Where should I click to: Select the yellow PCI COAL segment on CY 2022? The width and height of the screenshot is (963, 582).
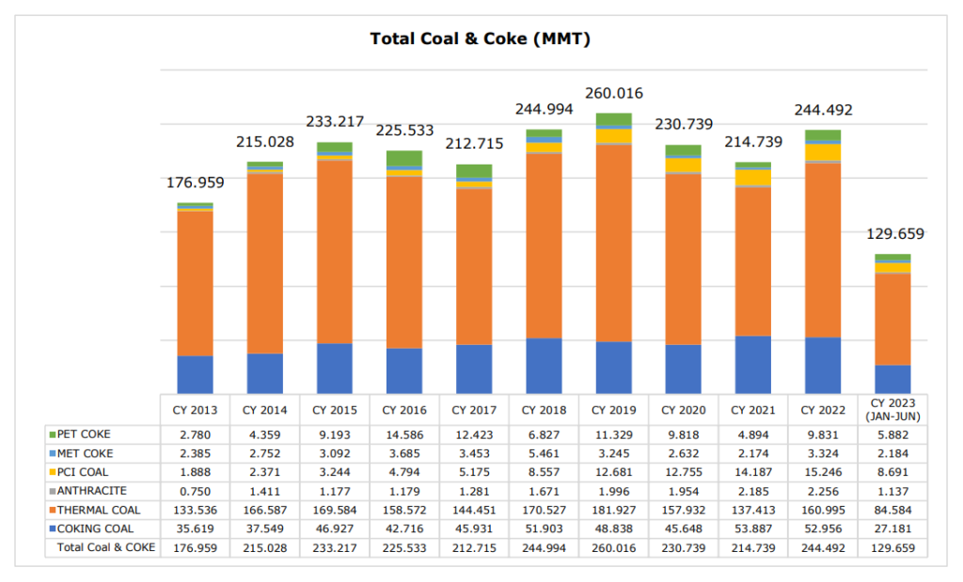click(821, 154)
